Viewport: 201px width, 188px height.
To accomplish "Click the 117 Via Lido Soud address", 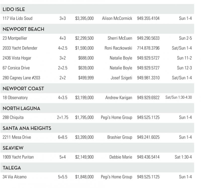I will click(x=17, y=18).
